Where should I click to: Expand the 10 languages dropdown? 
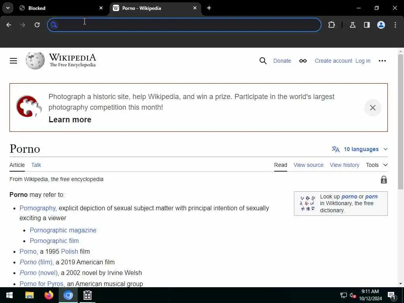click(360, 149)
